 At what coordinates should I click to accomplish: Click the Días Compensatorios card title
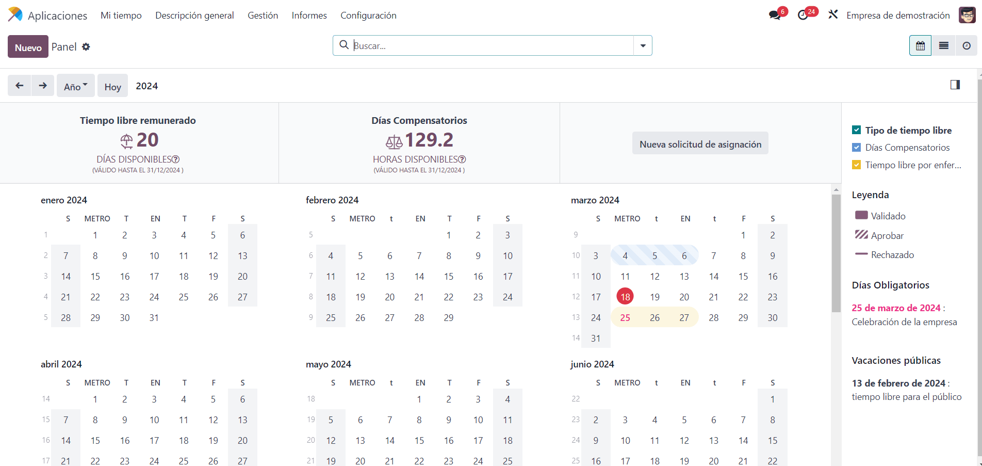pyautogui.click(x=419, y=120)
